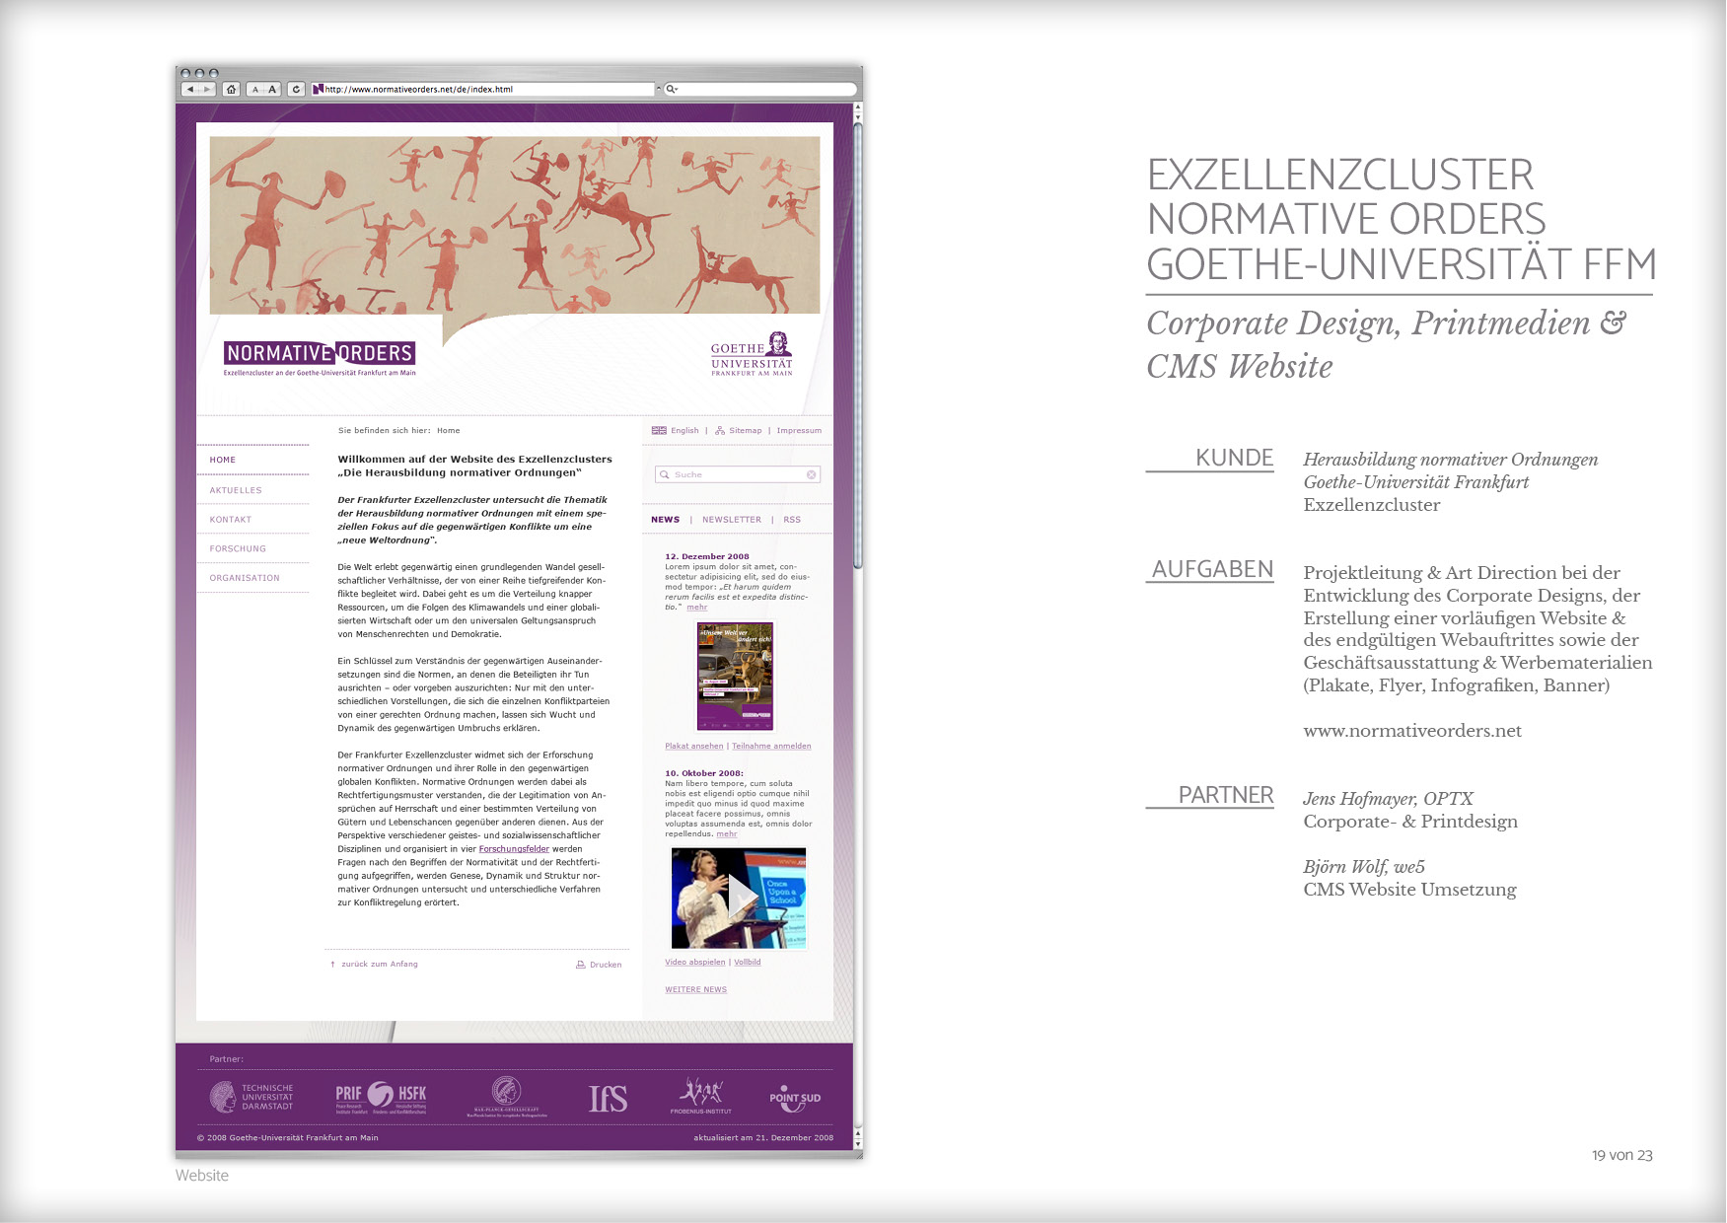Click the Teilnahme anmelden link
This screenshot has width=1727, height=1223.
click(x=771, y=747)
